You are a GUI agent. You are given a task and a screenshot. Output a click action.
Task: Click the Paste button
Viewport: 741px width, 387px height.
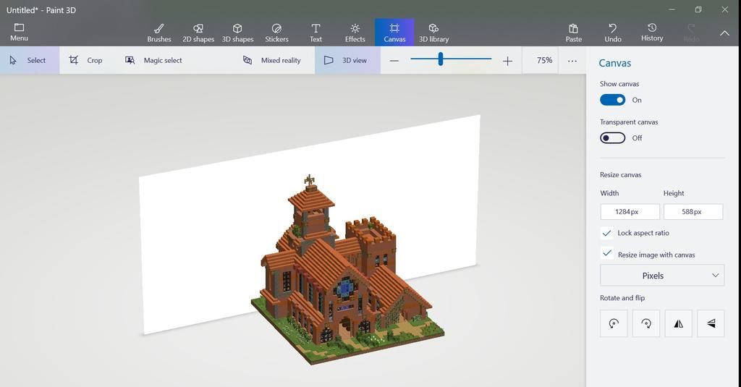574,33
